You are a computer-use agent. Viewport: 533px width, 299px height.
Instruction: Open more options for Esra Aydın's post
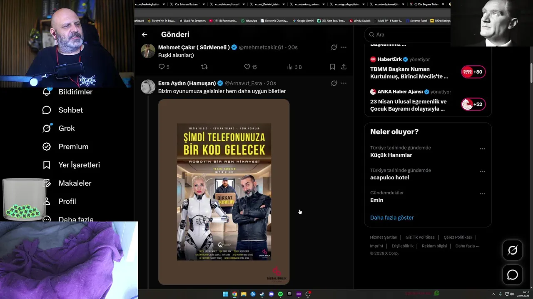point(344,83)
